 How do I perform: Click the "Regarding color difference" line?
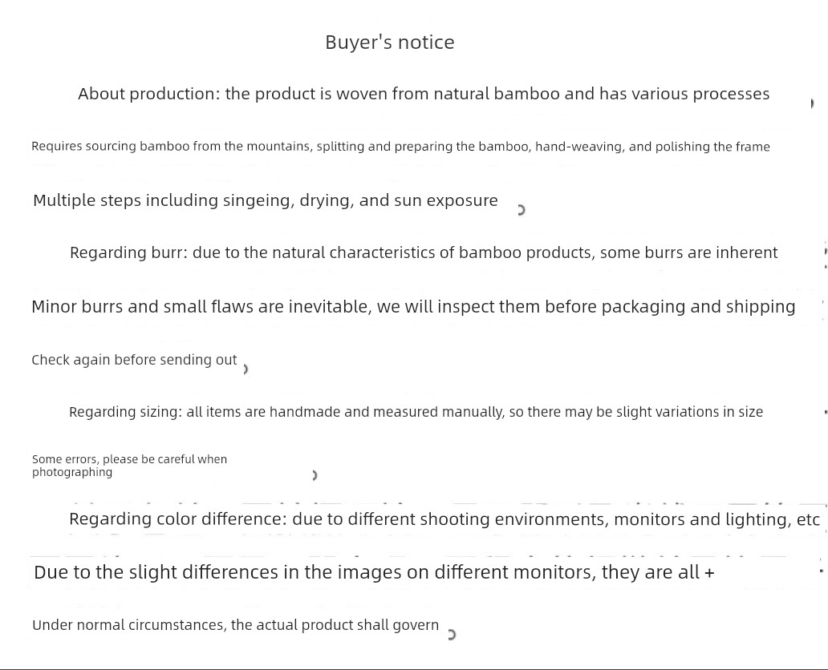(444, 519)
